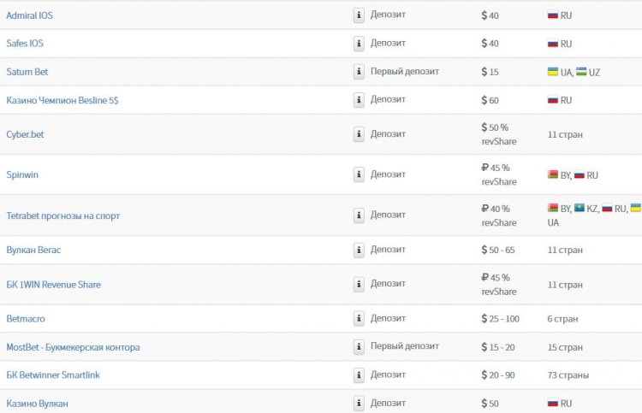
Task: Open info icon for Cyber.bet row
Action: [359, 134]
